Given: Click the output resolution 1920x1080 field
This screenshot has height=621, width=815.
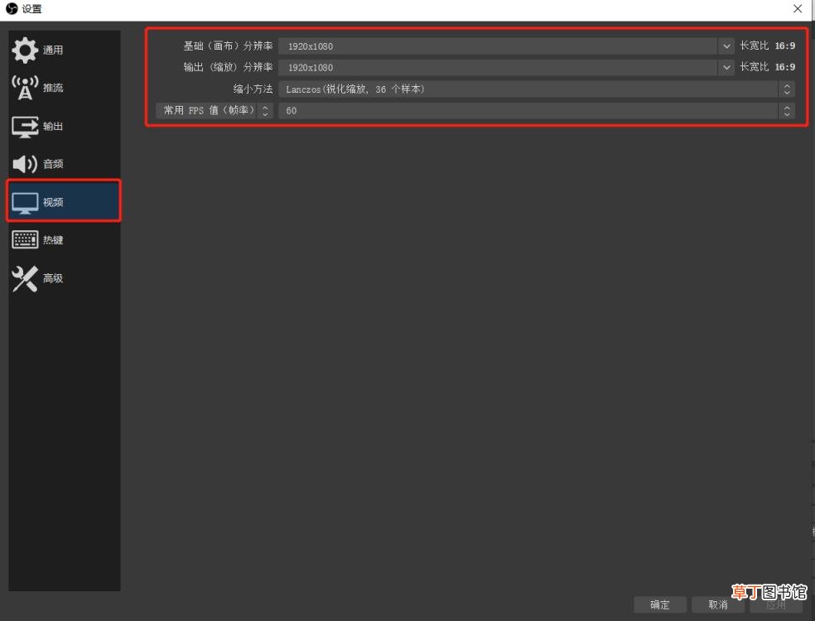Looking at the screenshot, I should (x=499, y=68).
